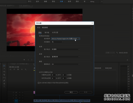Hide track V3 output eye

pos(23,95)
